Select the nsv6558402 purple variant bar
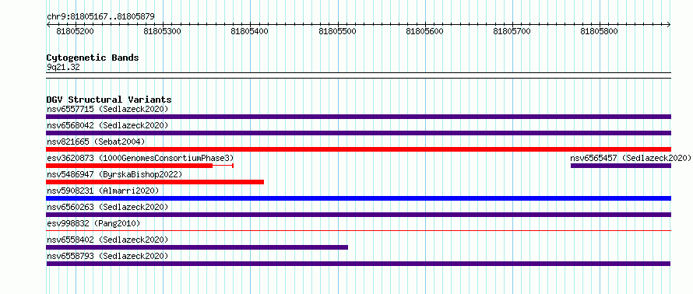 (x=197, y=247)
